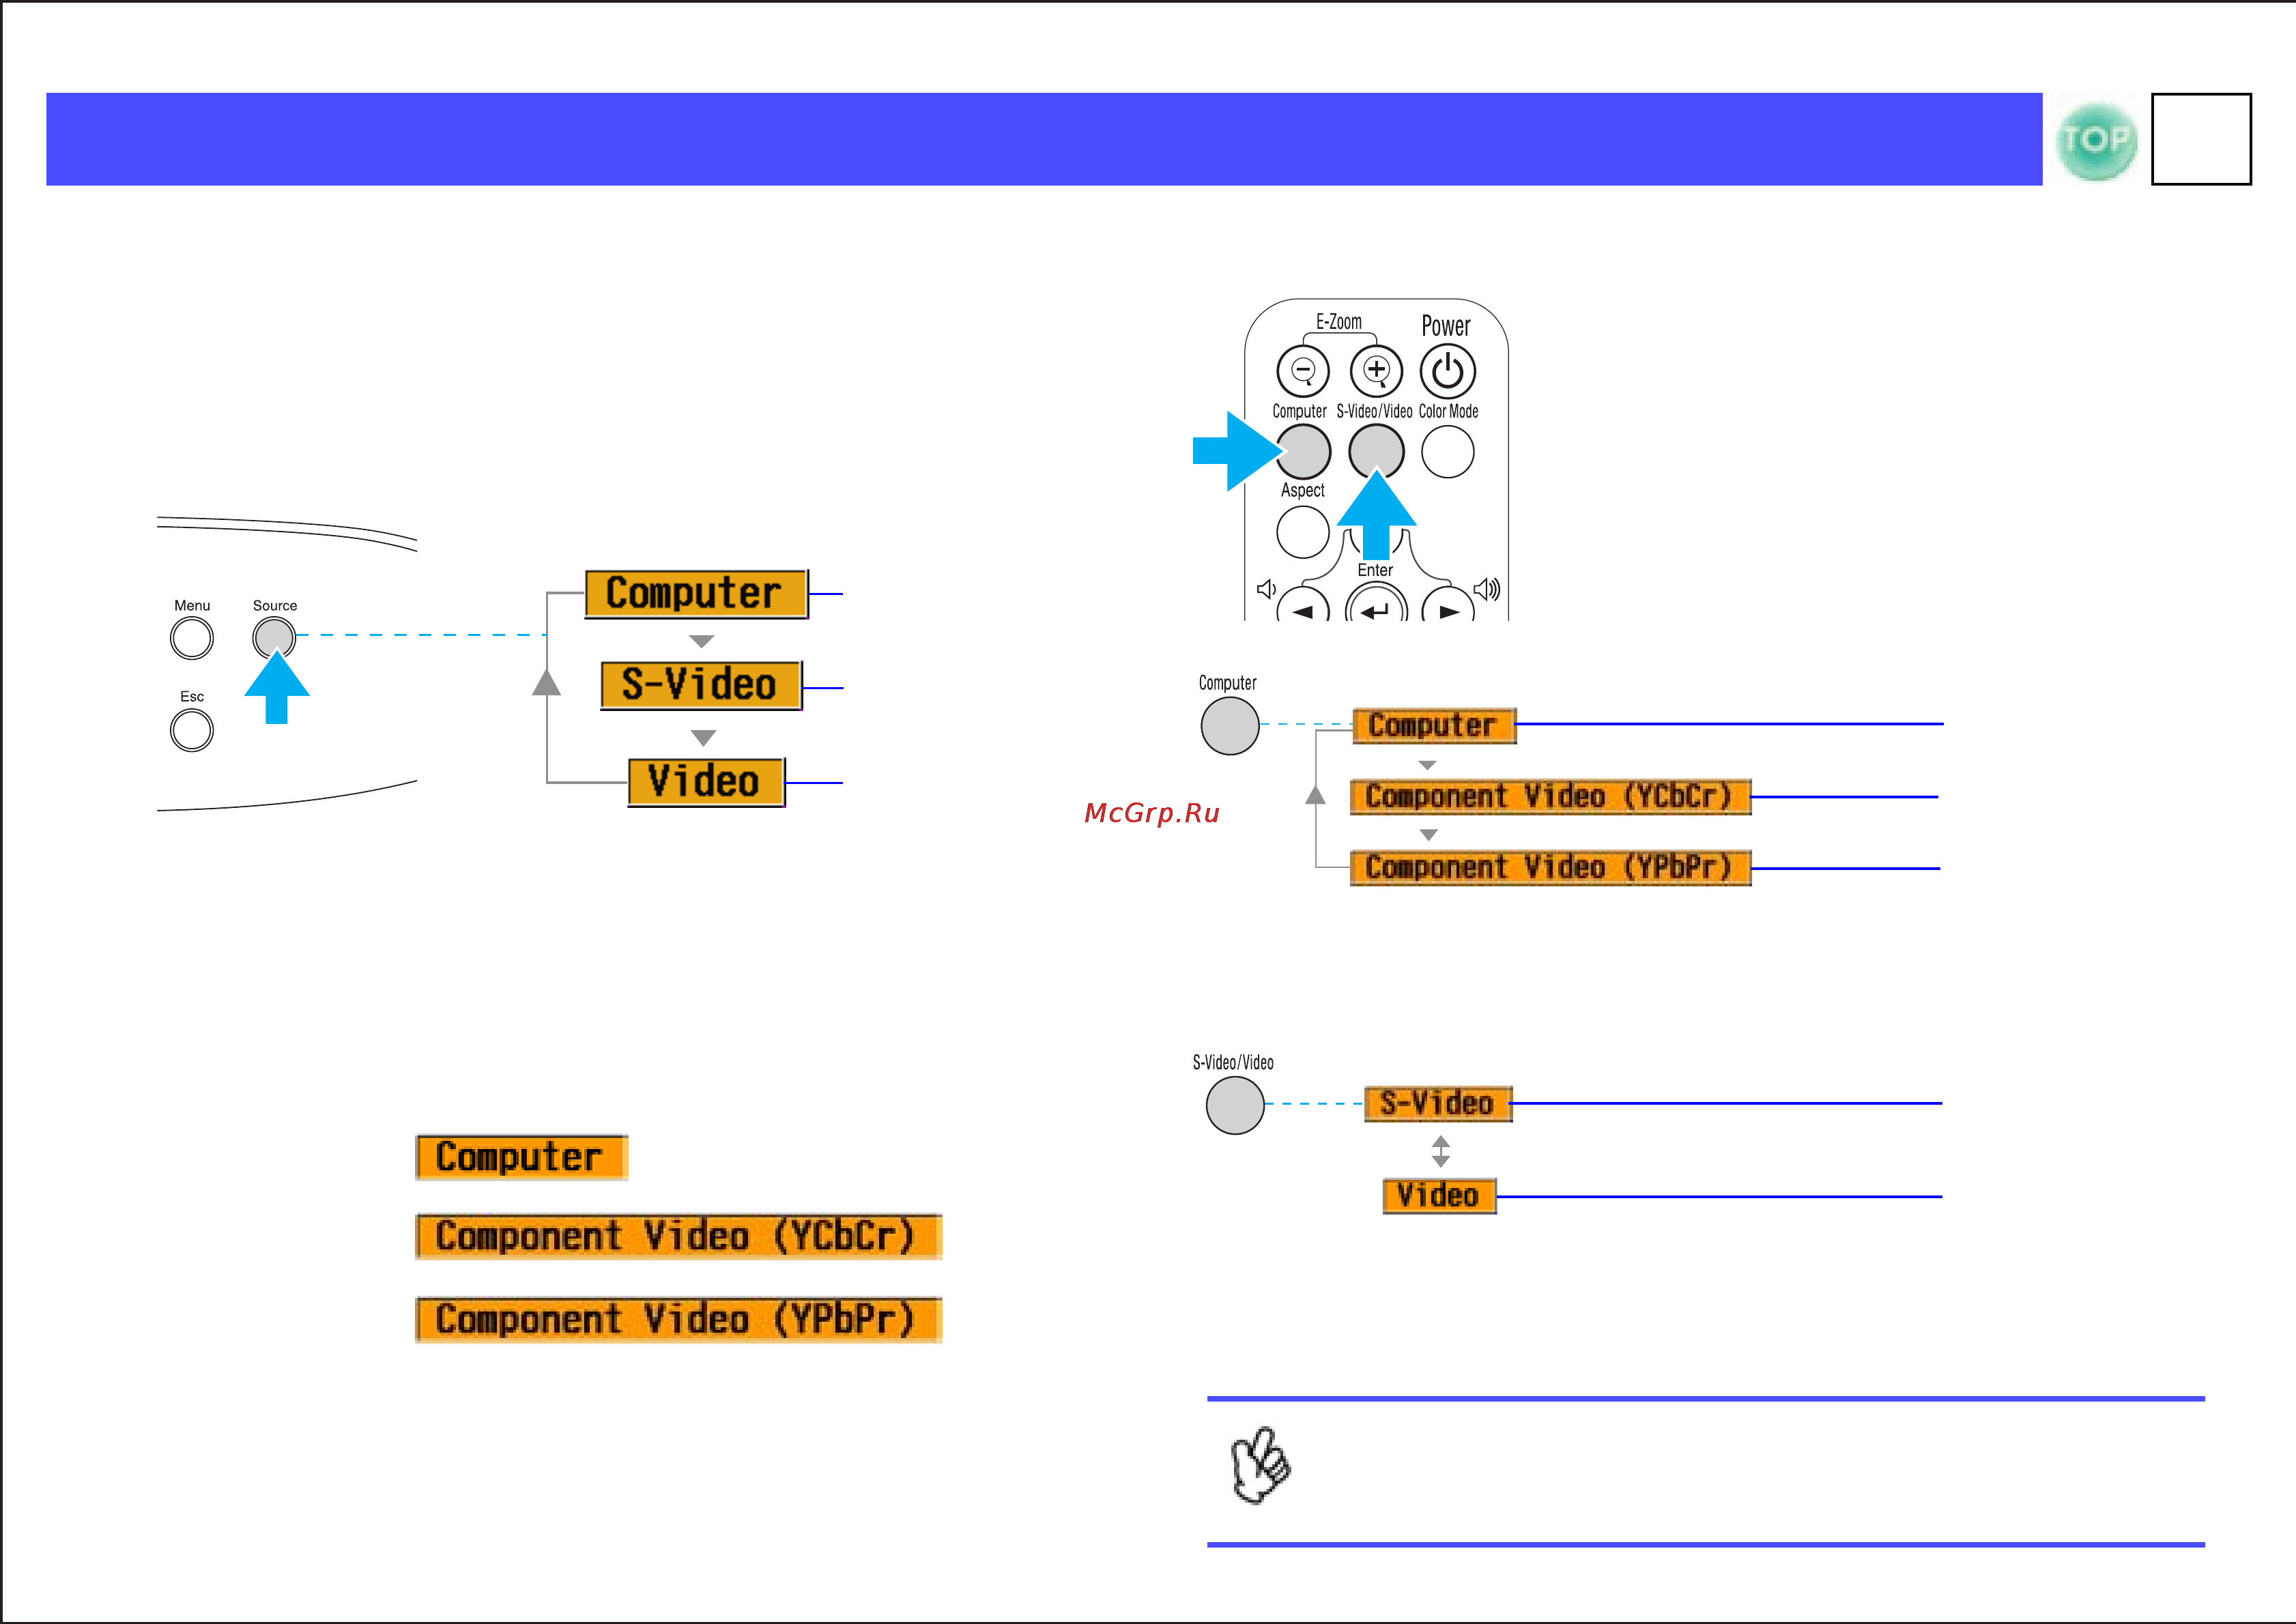Click the up-down toggle arrow between S-Video and Video
This screenshot has width=2296, height=1624.
[1440, 1151]
